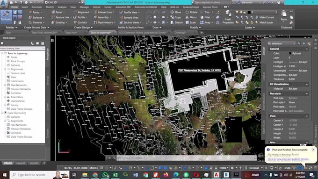
Task: Select the Copy tool
Action: point(176,17)
